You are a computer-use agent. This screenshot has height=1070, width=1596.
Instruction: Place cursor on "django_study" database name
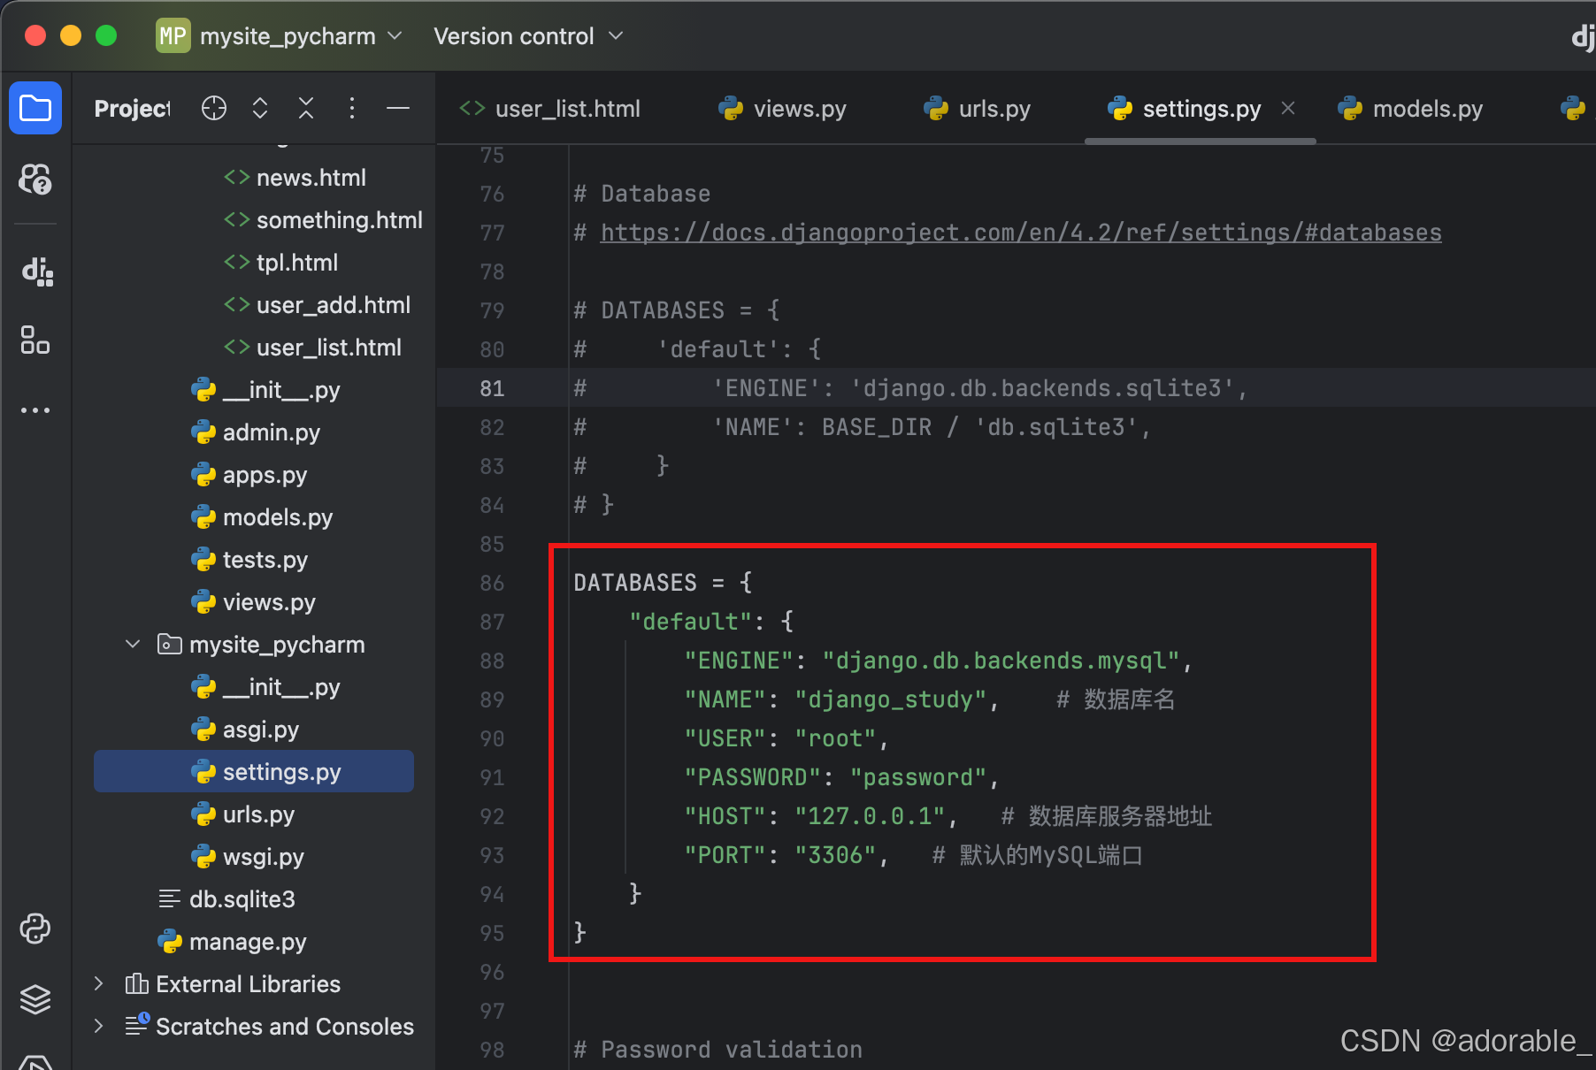pyautogui.click(x=891, y=699)
